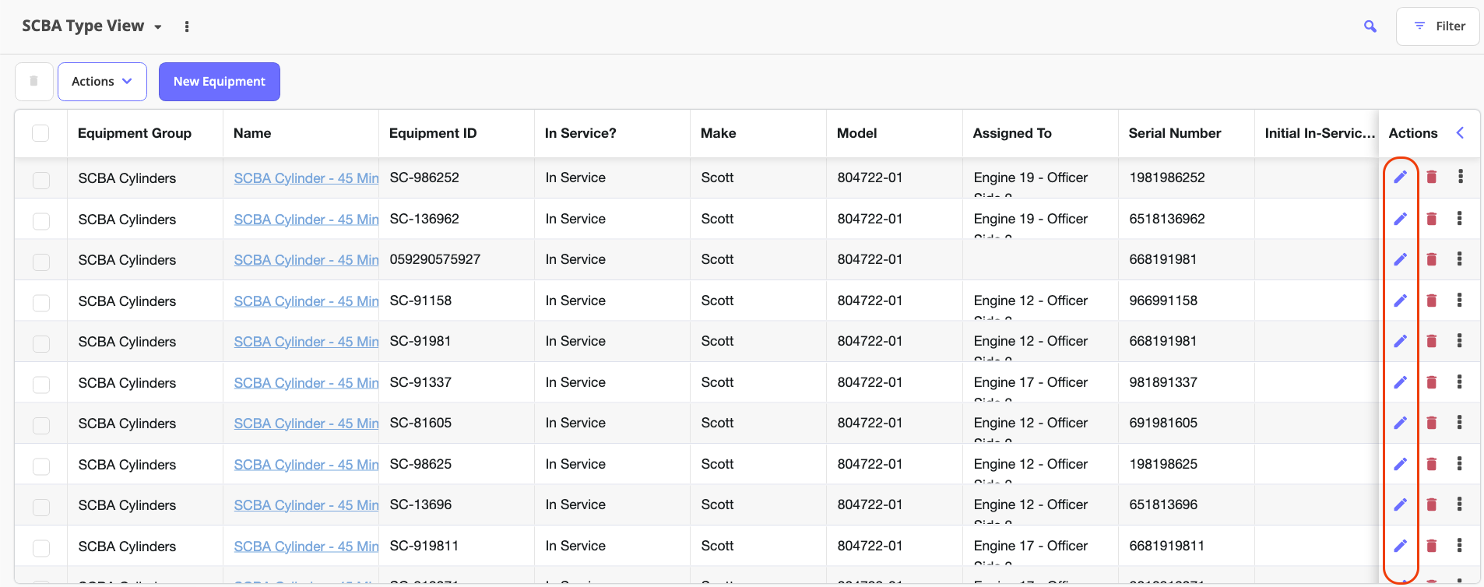Click serial number 6518136962
Viewport: 1484px width, 587px height.
pyautogui.click(x=1167, y=219)
